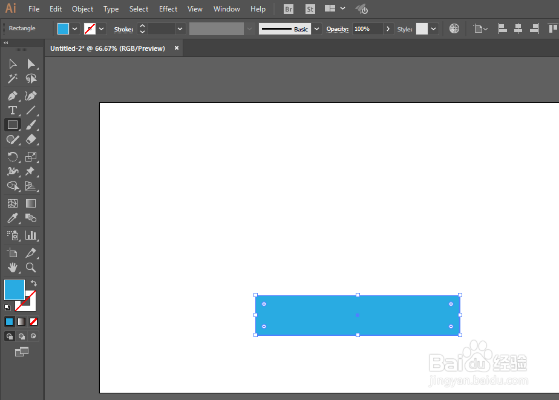
Task: Select the Column Graph tool
Action: 31,235
